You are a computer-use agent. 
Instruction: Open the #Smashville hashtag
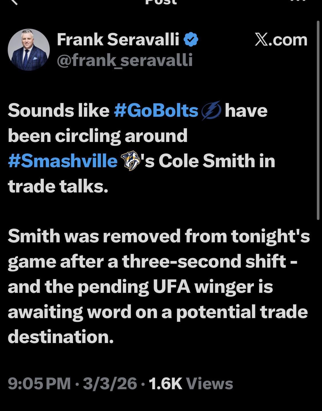point(63,161)
